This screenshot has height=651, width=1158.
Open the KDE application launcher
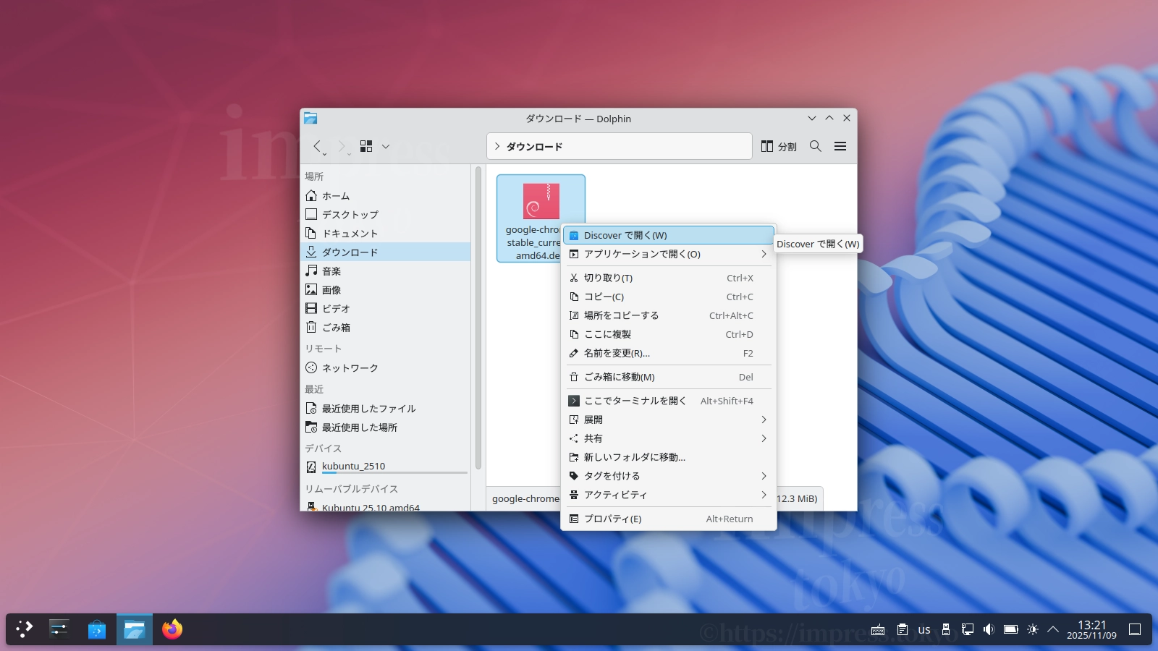[25, 629]
